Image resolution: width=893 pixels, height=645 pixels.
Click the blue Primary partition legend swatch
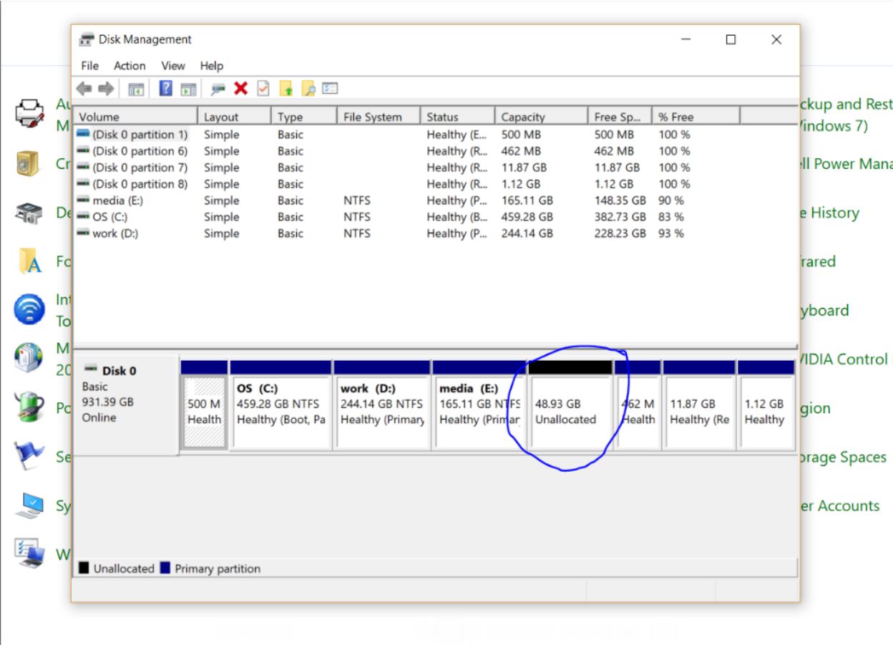(165, 568)
